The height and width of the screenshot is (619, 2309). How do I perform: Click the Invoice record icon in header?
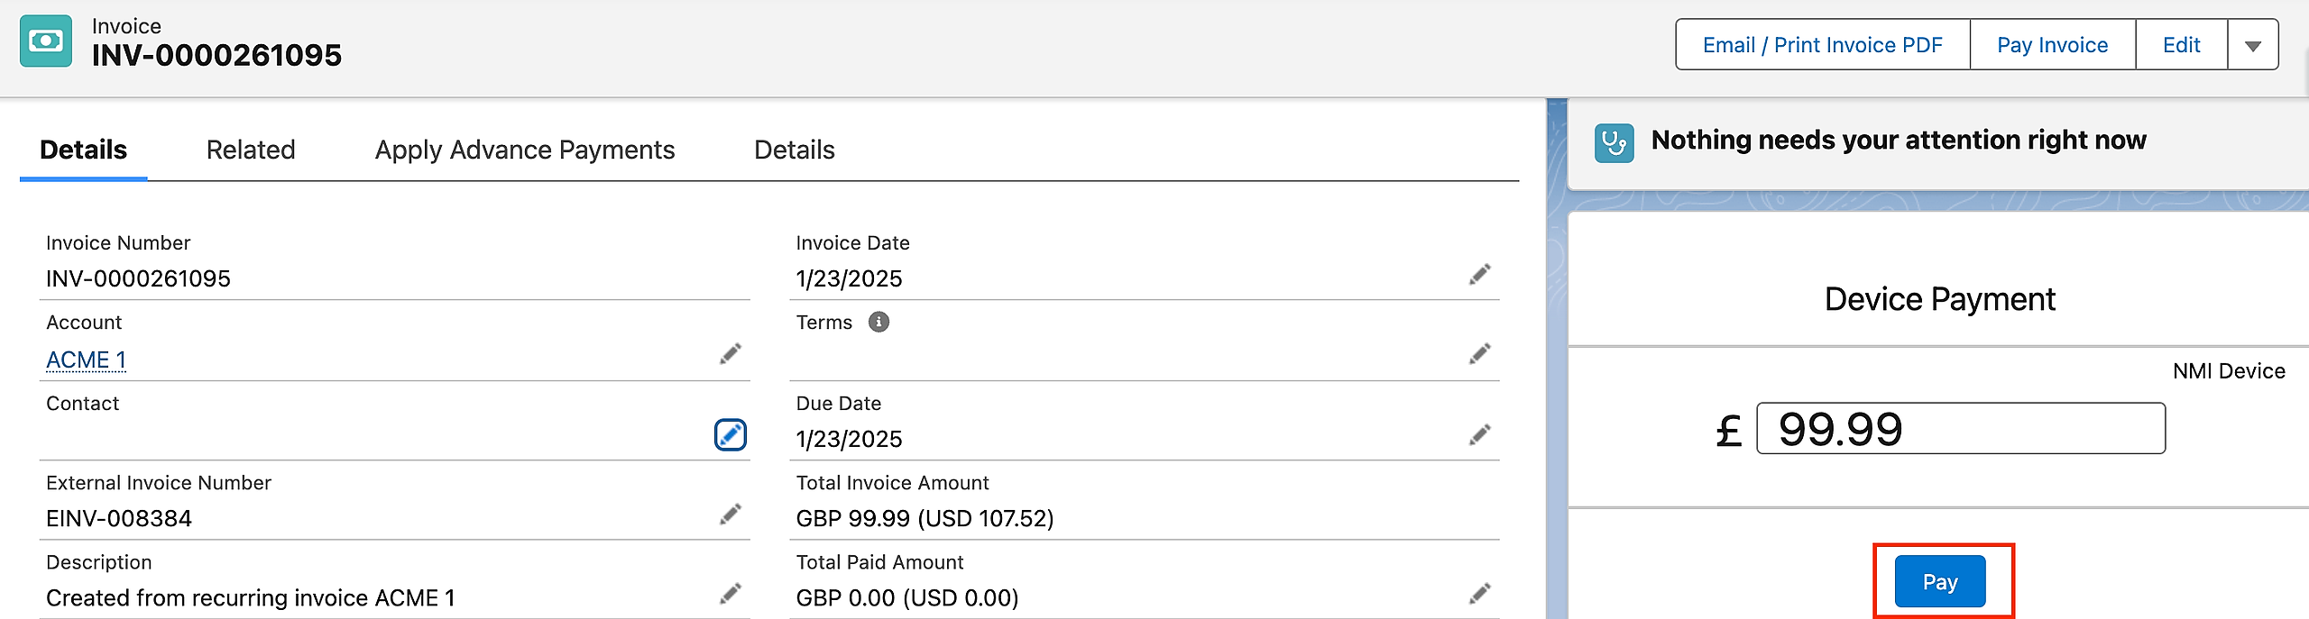tap(46, 41)
